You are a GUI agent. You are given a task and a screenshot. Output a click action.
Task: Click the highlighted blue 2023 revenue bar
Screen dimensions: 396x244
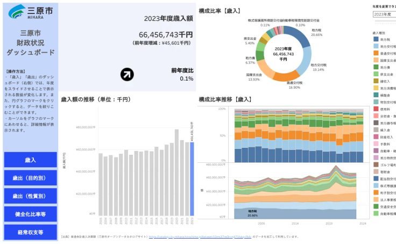[192, 179]
